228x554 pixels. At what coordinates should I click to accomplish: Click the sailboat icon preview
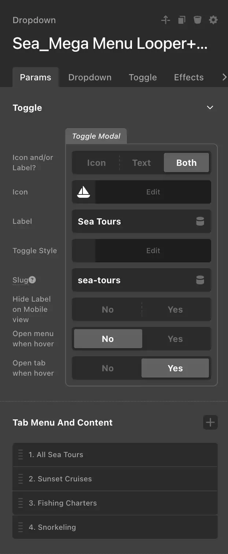coord(84,192)
